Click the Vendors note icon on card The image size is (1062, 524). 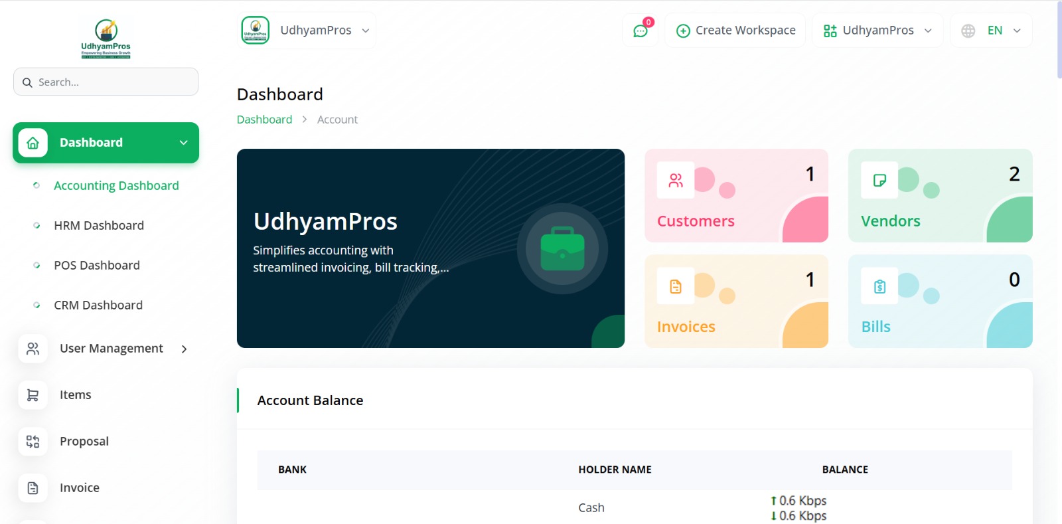(x=879, y=181)
